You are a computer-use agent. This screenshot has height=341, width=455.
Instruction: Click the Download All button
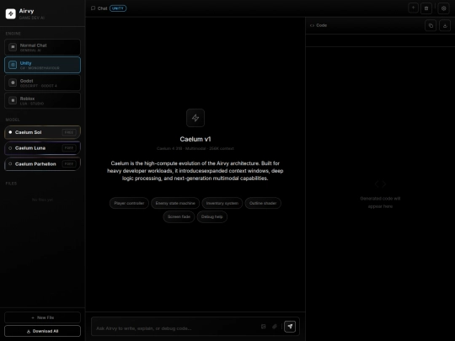click(x=43, y=331)
